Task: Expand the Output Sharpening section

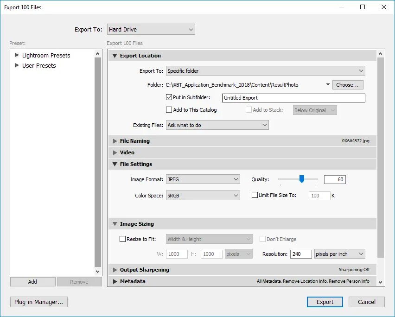Action: [115, 270]
